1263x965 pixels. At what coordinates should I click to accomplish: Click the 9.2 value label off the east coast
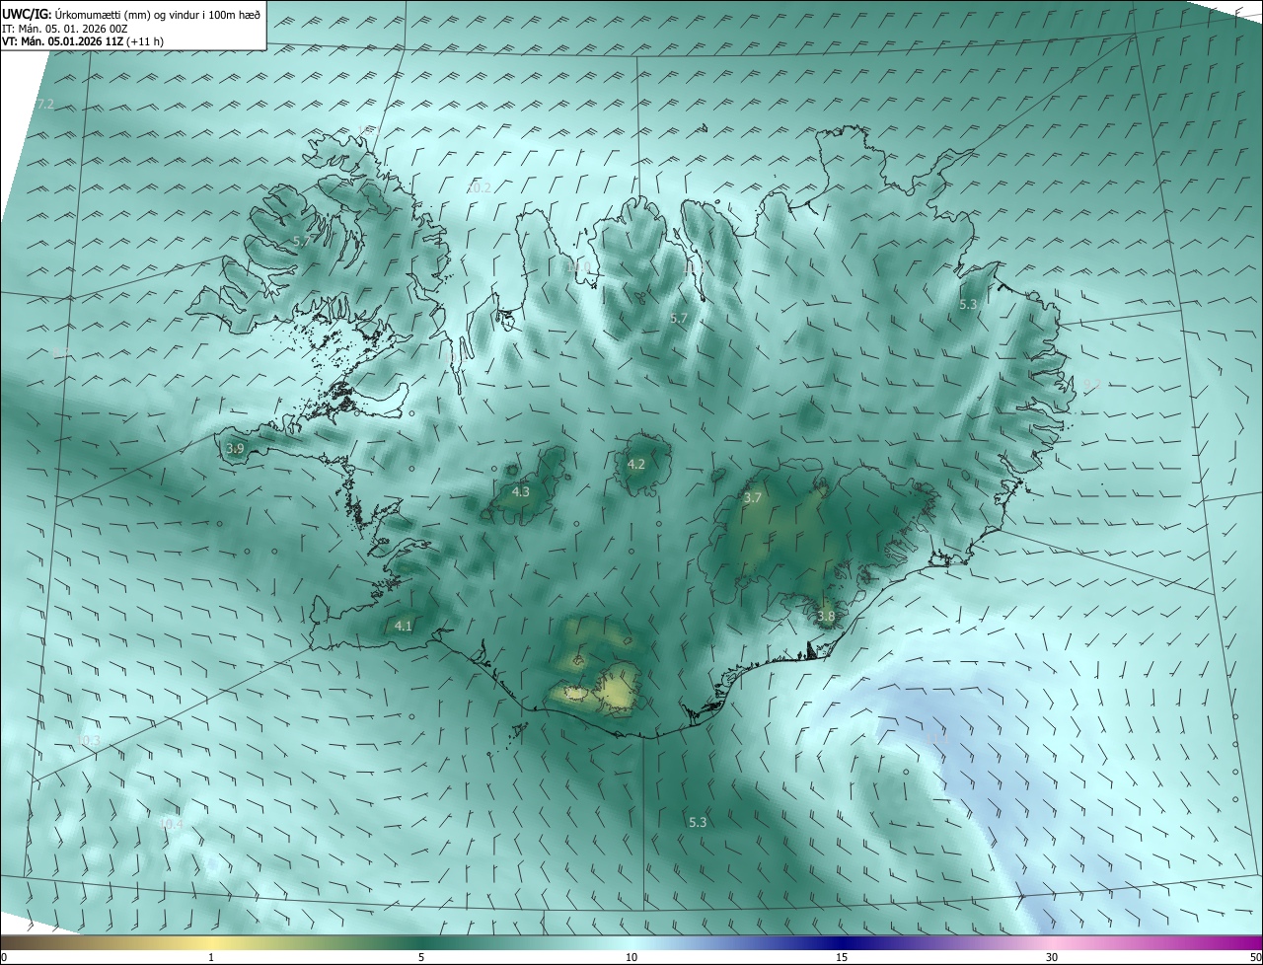coord(1091,384)
